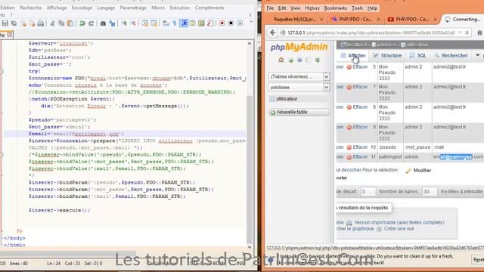Click the Nouvelle table button
The height and width of the screenshot is (272, 484).
pos(299,112)
